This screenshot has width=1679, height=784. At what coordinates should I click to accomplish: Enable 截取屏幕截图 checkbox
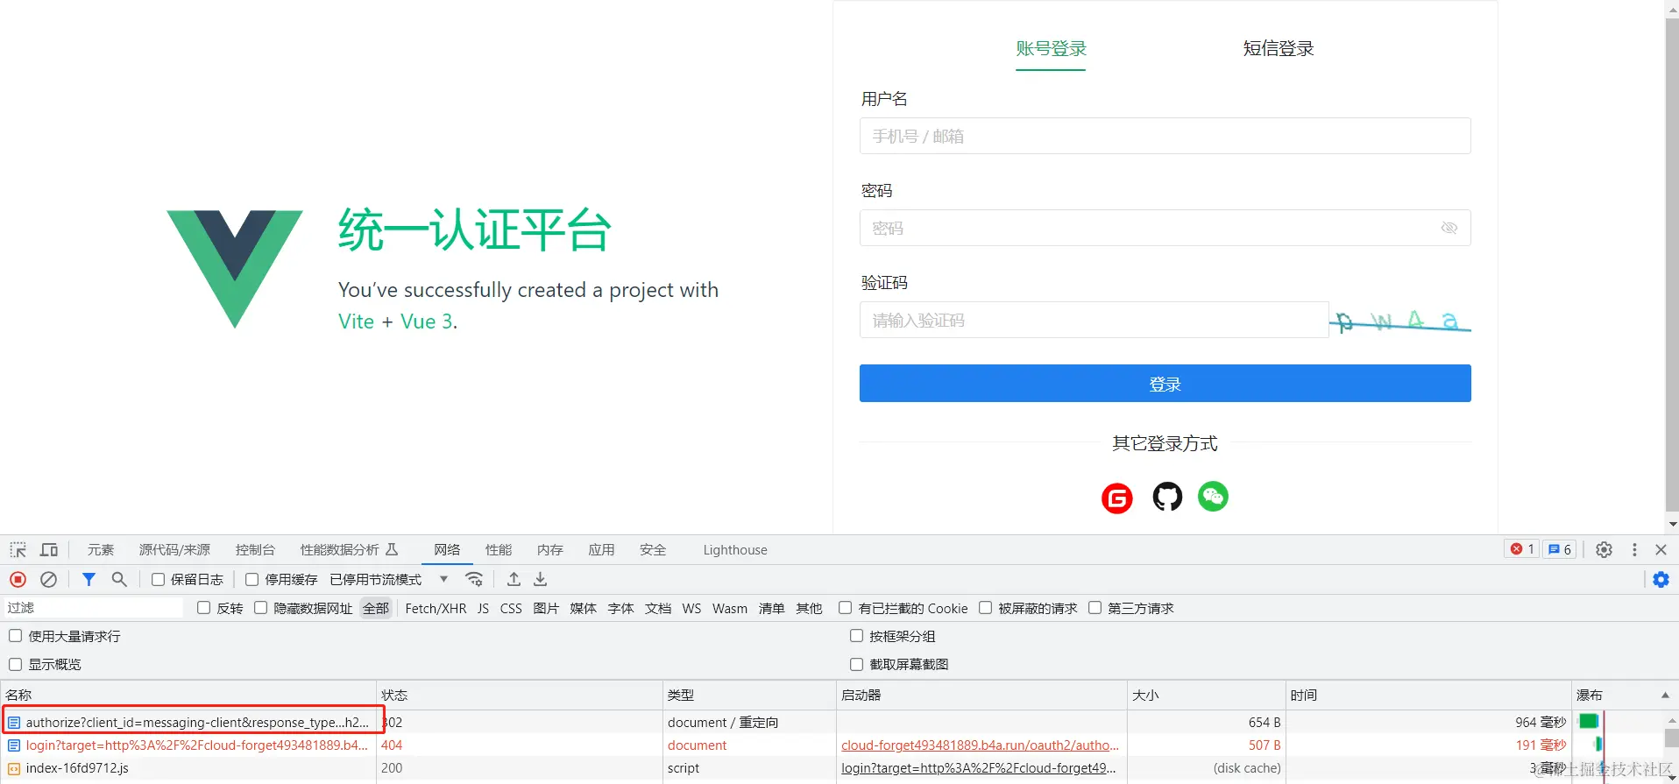[857, 664]
